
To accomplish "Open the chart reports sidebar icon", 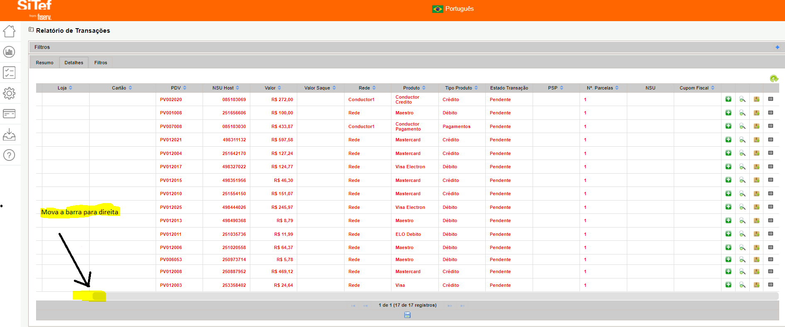I will 9,52.
